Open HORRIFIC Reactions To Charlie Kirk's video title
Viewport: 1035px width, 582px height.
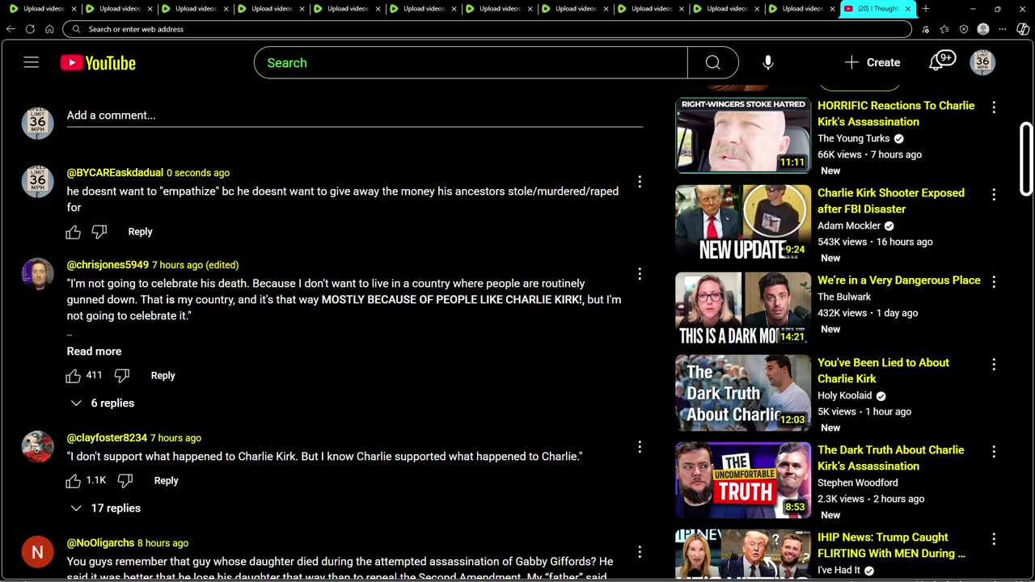pos(896,114)
